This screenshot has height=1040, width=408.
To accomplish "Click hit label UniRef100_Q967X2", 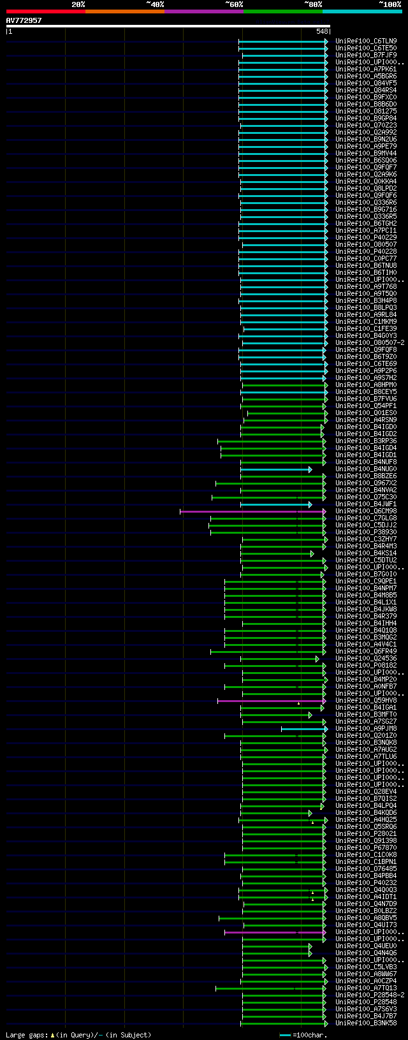I will point(366,483).
